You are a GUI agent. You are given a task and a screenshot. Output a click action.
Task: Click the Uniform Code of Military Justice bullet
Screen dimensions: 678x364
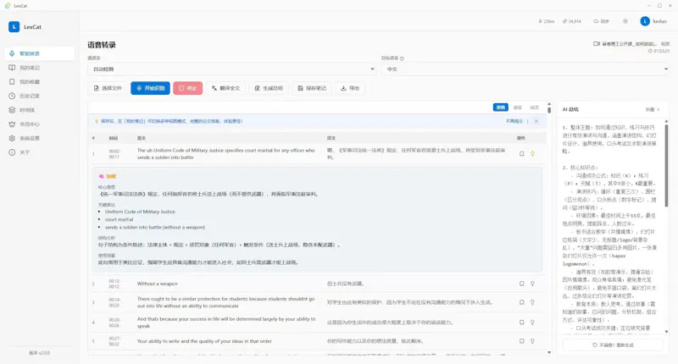click(x=140, y=212)
